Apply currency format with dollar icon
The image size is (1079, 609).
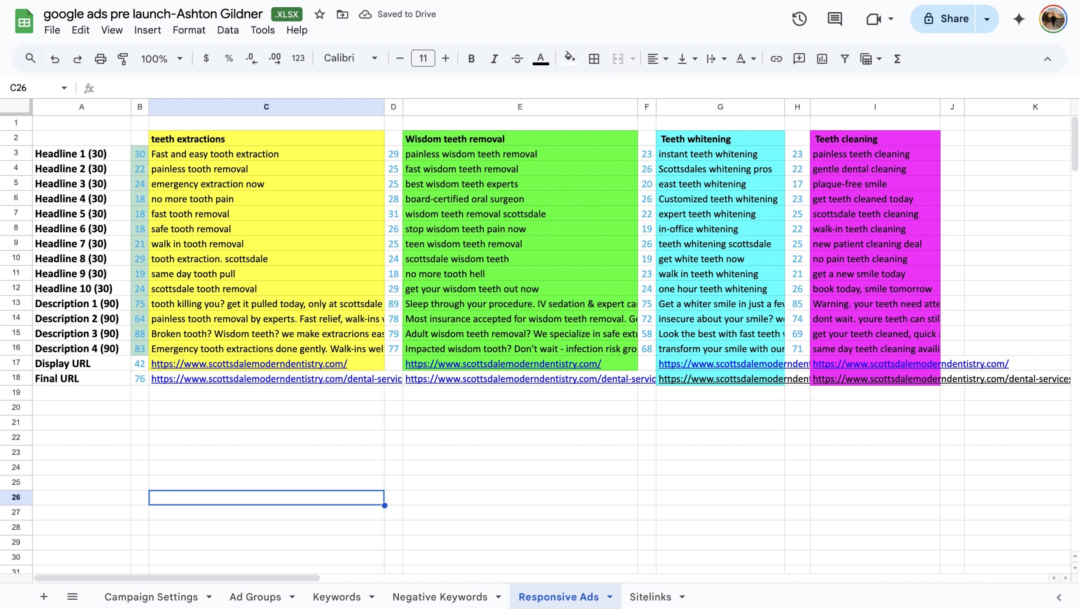(206, 59)
